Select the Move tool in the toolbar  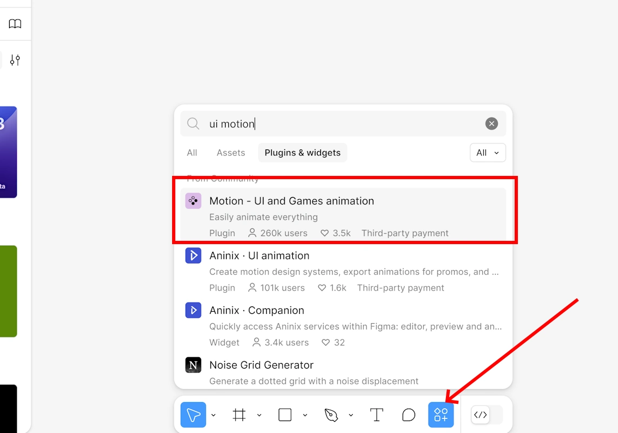193,415
